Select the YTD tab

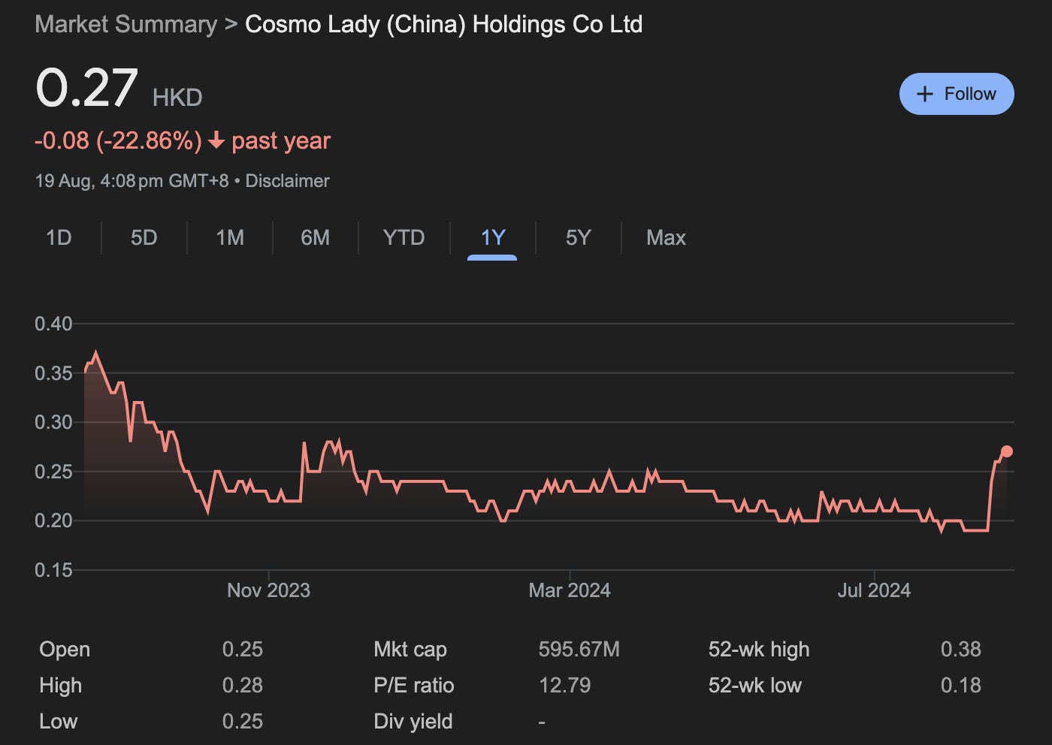click(404, 238)
